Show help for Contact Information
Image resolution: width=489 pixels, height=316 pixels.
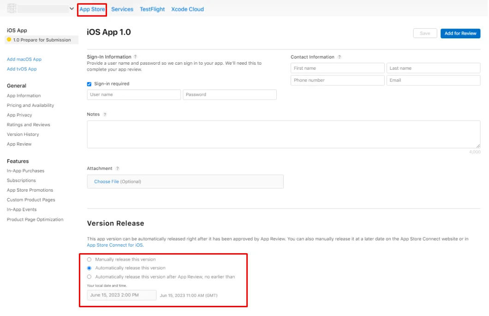[x=340, y=57]
